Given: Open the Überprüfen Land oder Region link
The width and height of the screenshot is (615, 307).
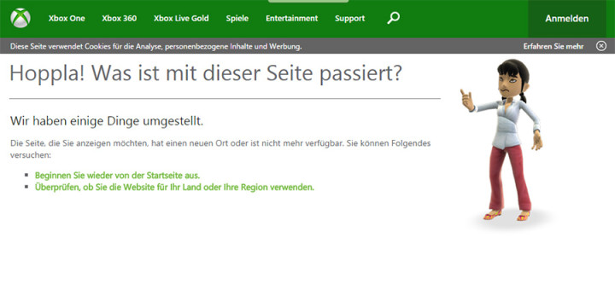Looking at the screenshot, I should 174,187.
